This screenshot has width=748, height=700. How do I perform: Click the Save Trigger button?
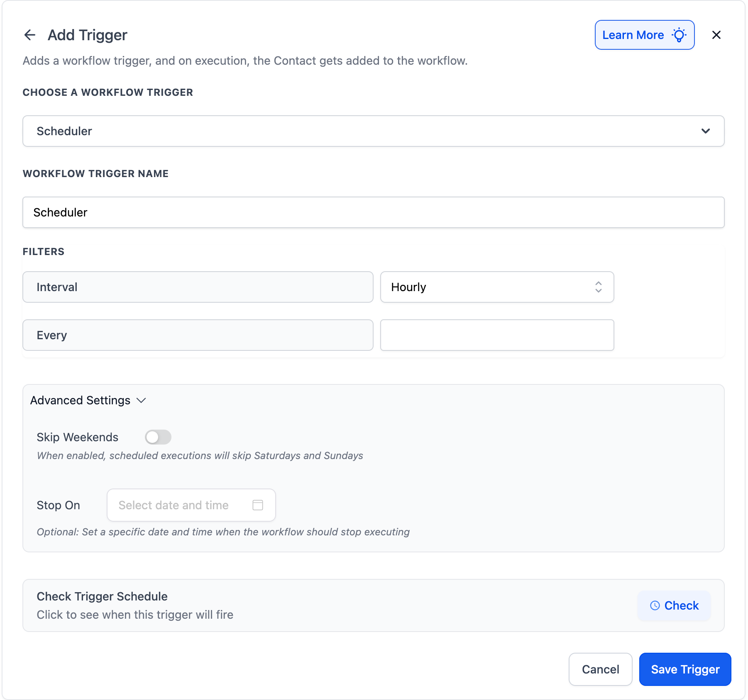[685, 669]
